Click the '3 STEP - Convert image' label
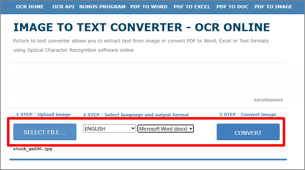The width and height of the screenshot is (305, 170). (247, 114)
